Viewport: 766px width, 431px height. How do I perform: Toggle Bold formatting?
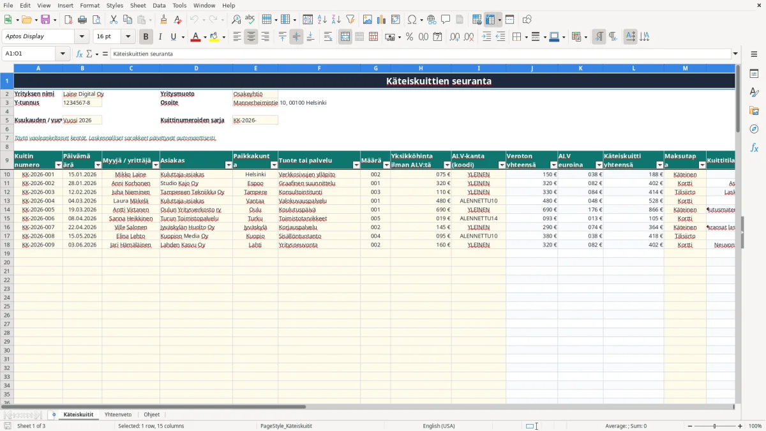(x=146, y=37)
